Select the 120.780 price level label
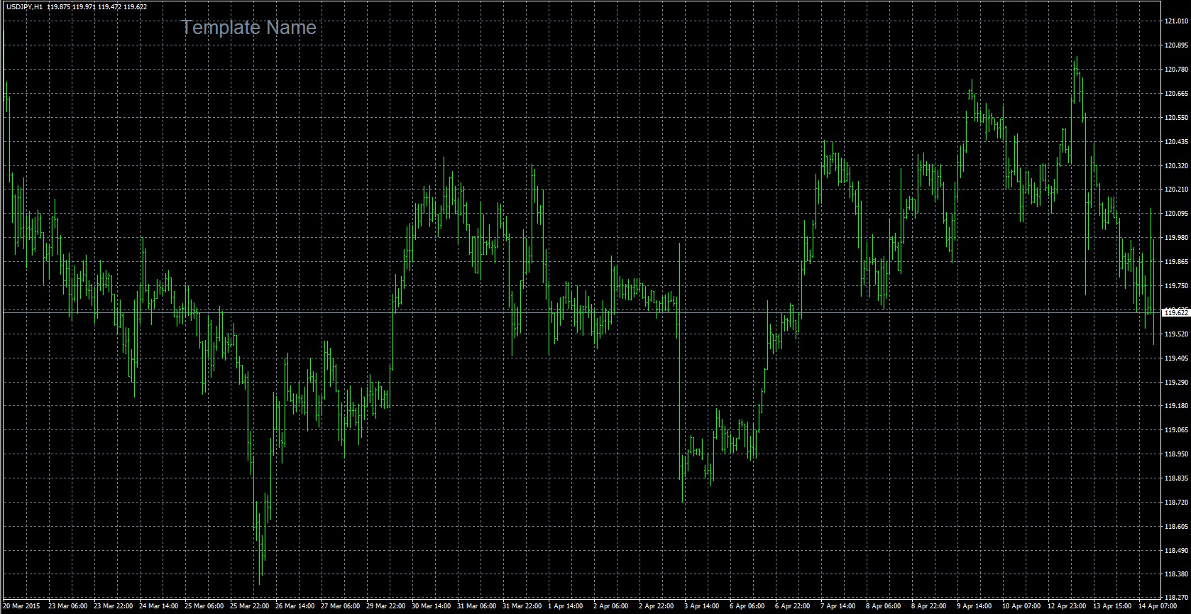1191x614 pixels. [1176, 70]
